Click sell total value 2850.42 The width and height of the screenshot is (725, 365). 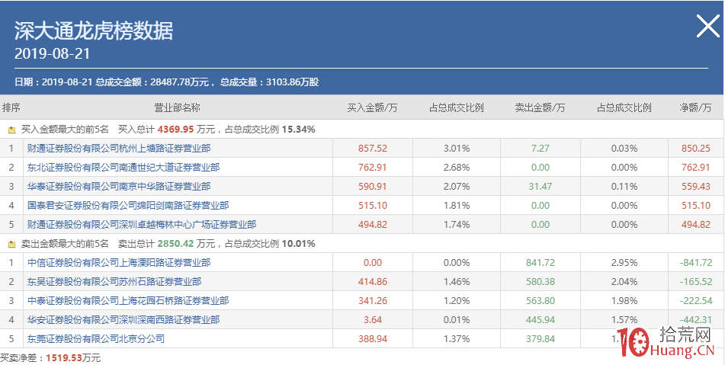coord(176,243)
